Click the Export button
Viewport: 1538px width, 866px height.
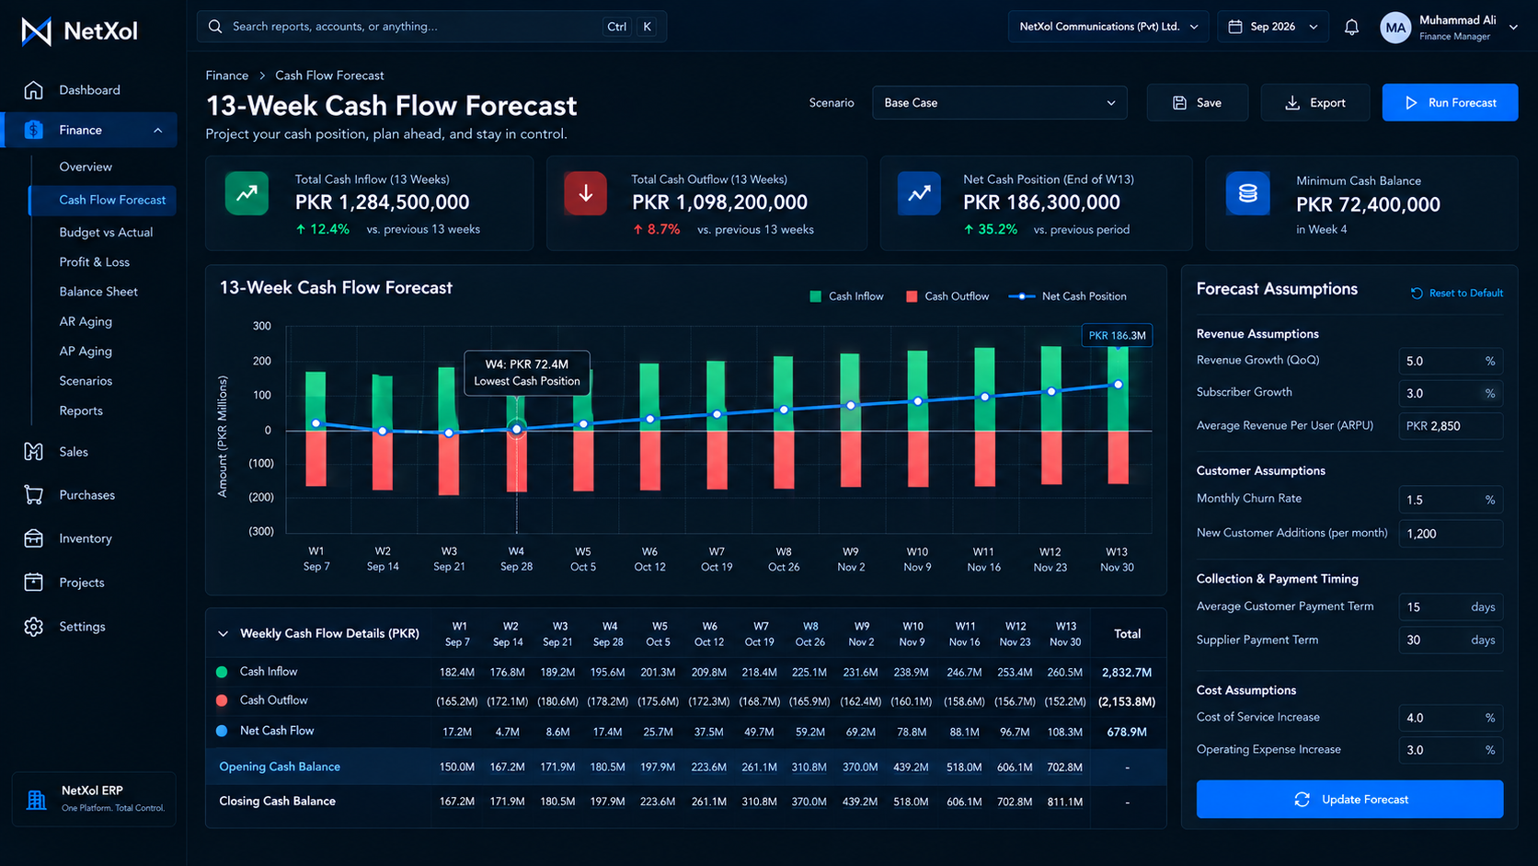pyautogui.click(x=1314, y=103)
